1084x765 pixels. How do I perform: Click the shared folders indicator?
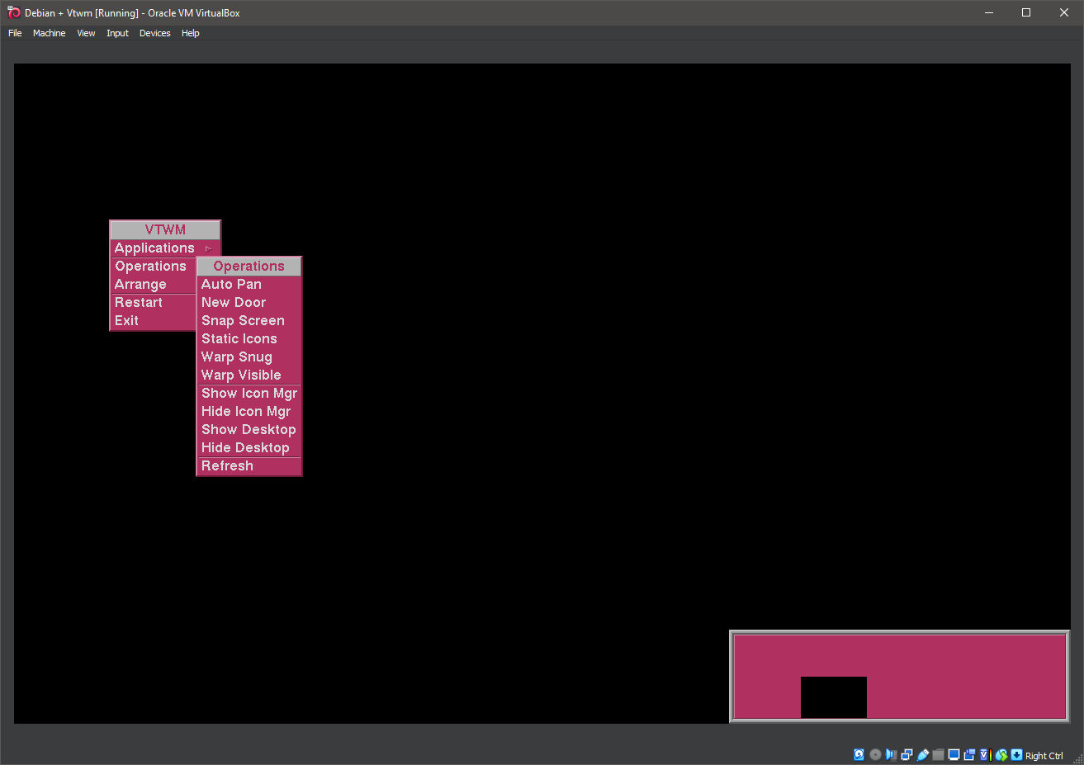pyautogui.click(x=938, y=754)
